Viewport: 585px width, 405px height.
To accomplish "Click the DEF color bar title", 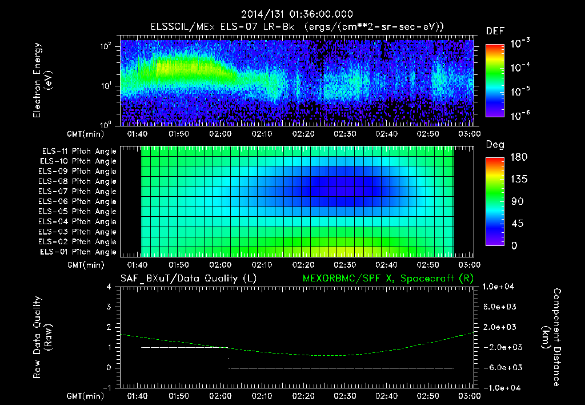I will tap(495, 31).
